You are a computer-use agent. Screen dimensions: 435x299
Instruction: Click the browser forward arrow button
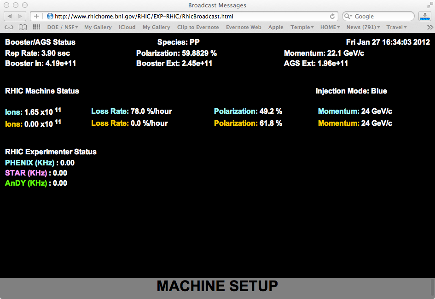(21, 17)
